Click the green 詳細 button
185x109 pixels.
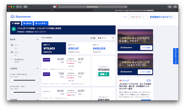pyautogui.click(x=104, y=74)
